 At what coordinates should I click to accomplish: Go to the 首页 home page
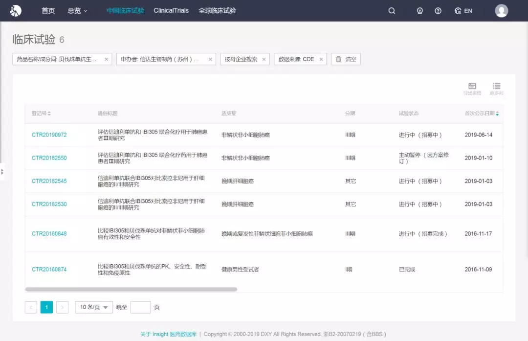(48, 11)
